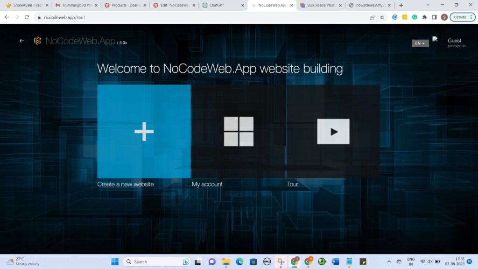Open Microsoft Store from the taskbar
478x269 pixels.
coord(253,262)
